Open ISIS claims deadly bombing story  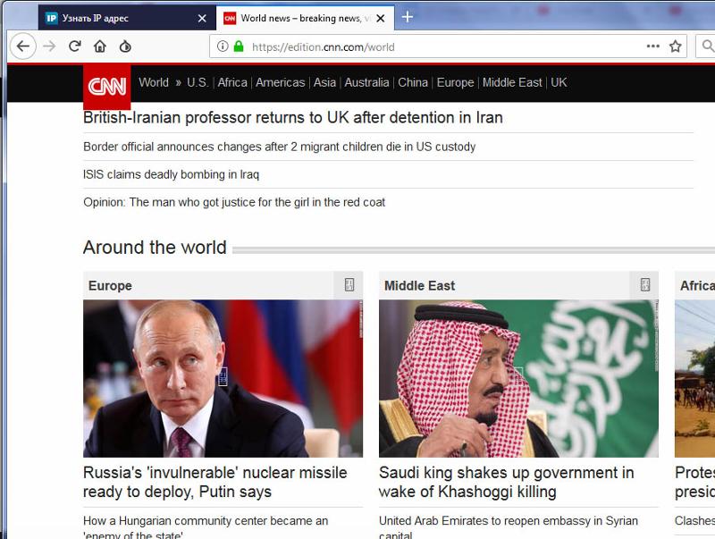(171, 174)
